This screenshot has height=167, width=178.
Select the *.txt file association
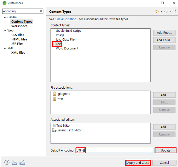coord(60,99)
